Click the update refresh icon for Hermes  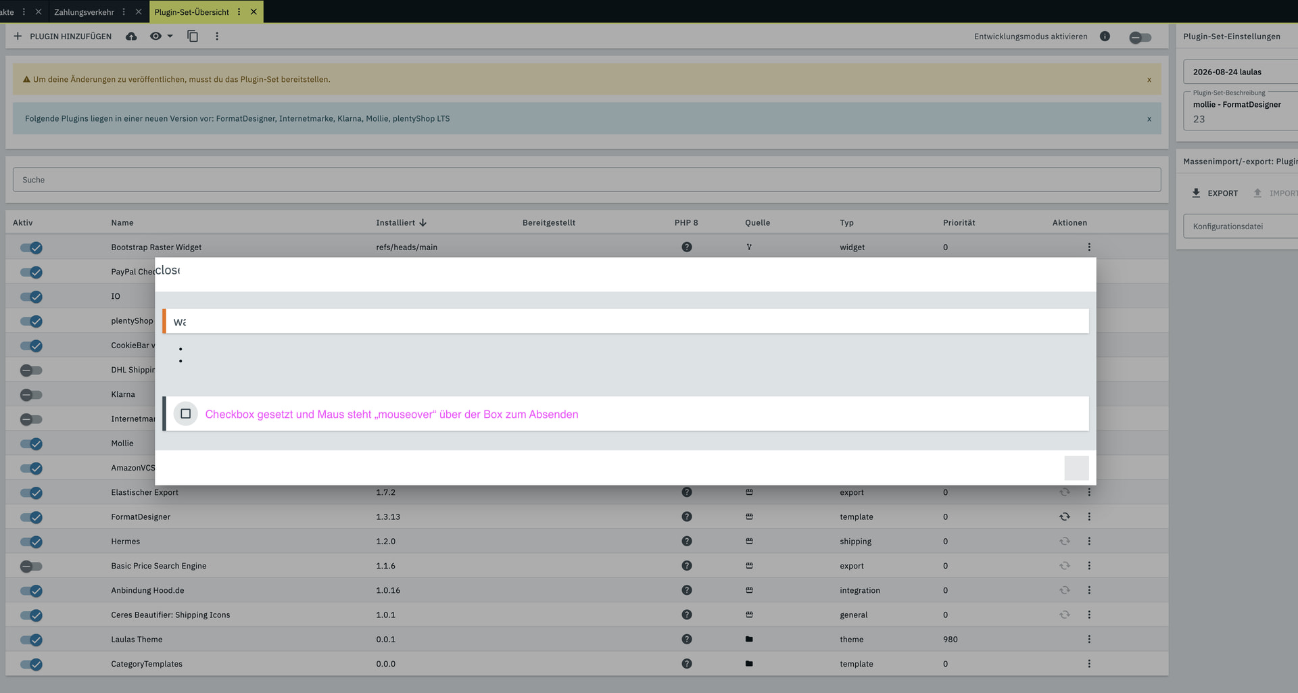coord(1065,541)
